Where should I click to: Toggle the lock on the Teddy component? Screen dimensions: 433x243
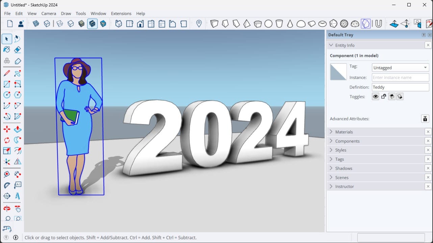[x=383, y=97]
